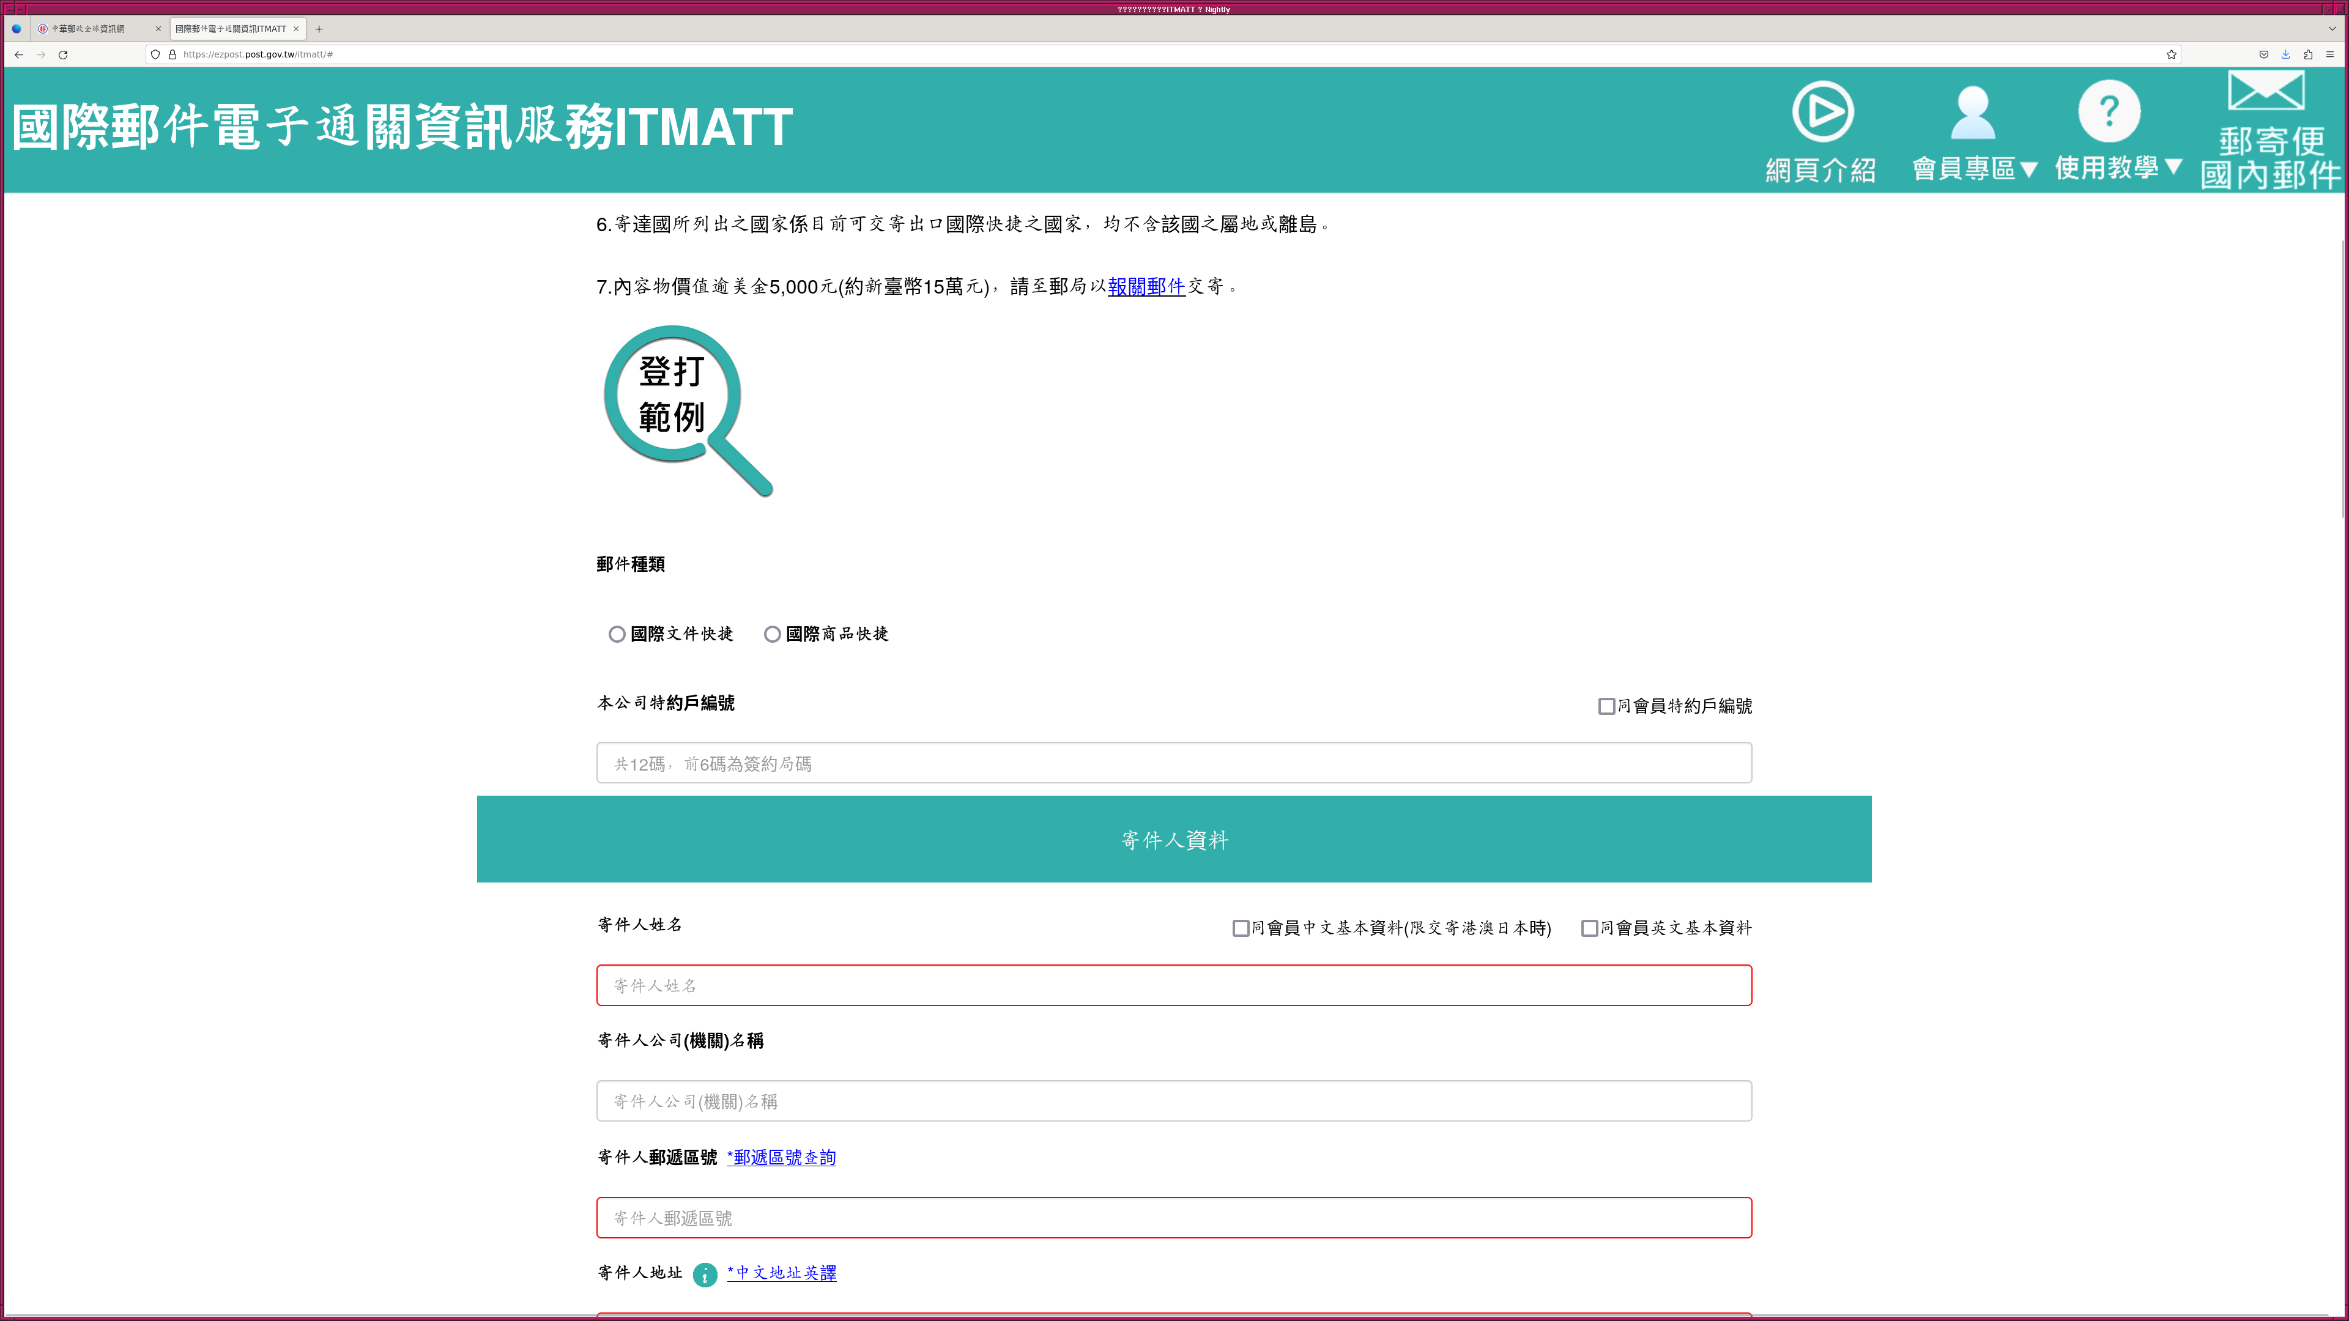Select the 國際文件快捷 radio button

tap(617, 635)
